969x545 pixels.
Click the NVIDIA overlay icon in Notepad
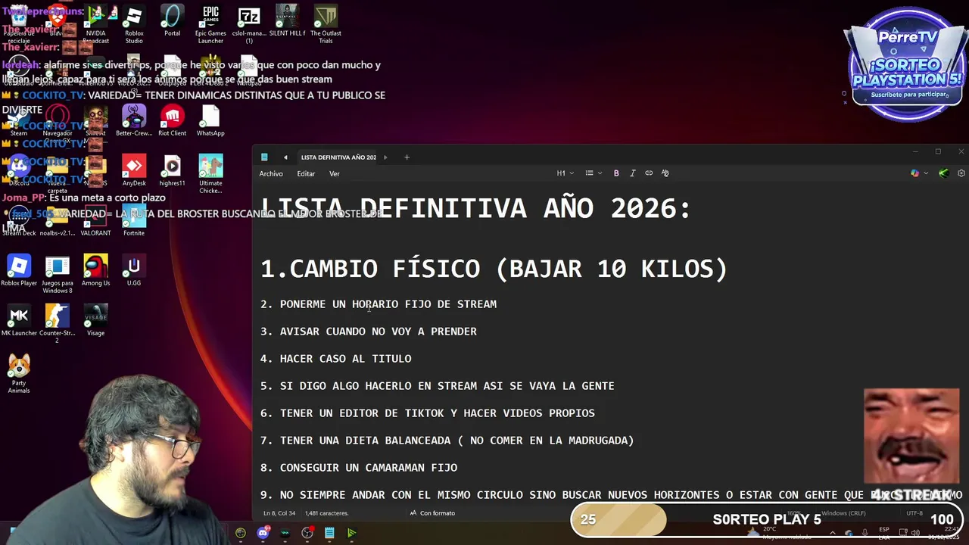(x=943, y=173)
